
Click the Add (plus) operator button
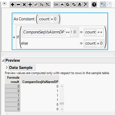click(13, 5)
